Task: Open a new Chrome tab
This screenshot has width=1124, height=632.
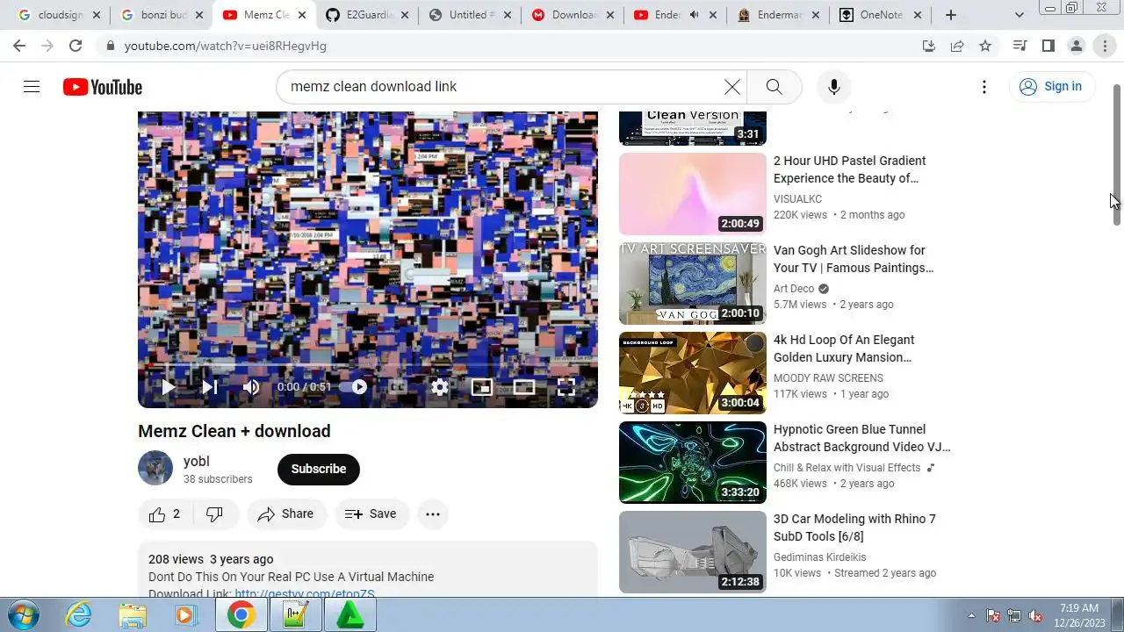Action: coord(950,15)
